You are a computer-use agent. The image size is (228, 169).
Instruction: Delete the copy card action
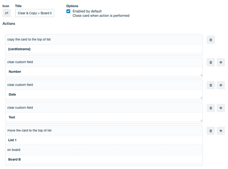(x=211, y=40)
